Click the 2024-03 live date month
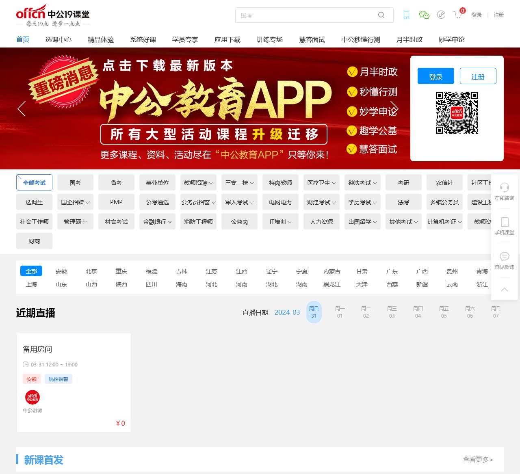This screenshot has height=474, width=520. pos(287,312)
